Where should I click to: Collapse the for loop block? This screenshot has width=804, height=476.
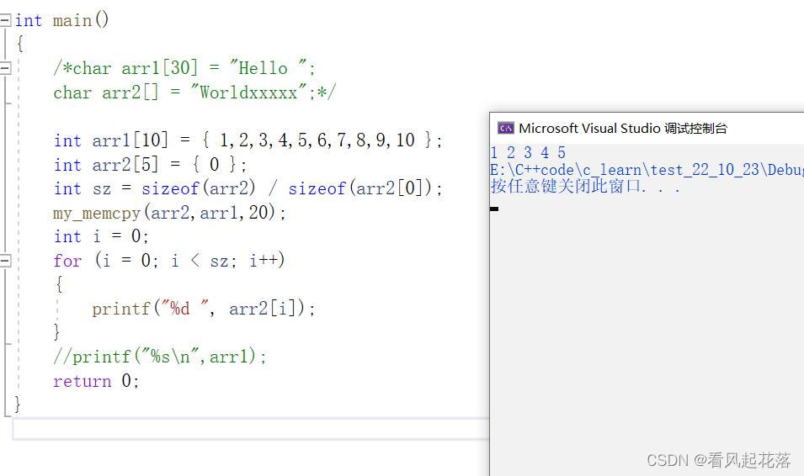click(x=5, y=261)
